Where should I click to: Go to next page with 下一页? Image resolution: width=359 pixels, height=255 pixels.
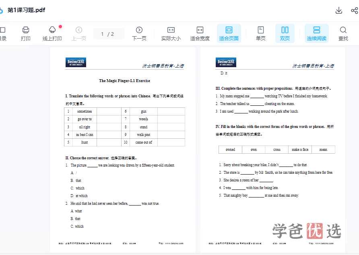(139, 34)
